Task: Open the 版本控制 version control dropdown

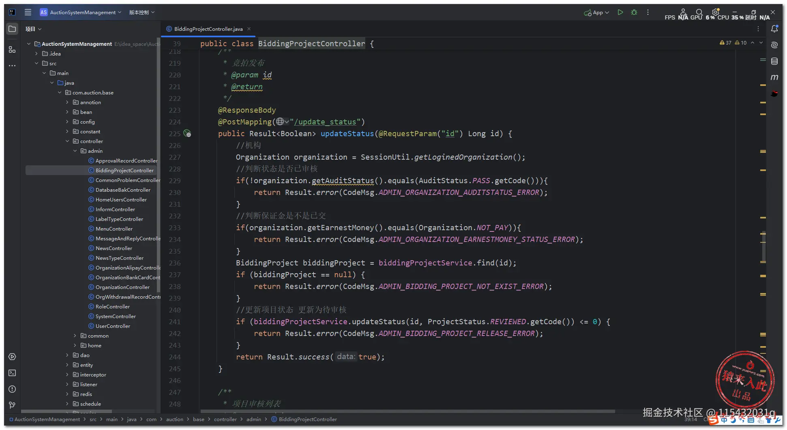Action: 142,12
